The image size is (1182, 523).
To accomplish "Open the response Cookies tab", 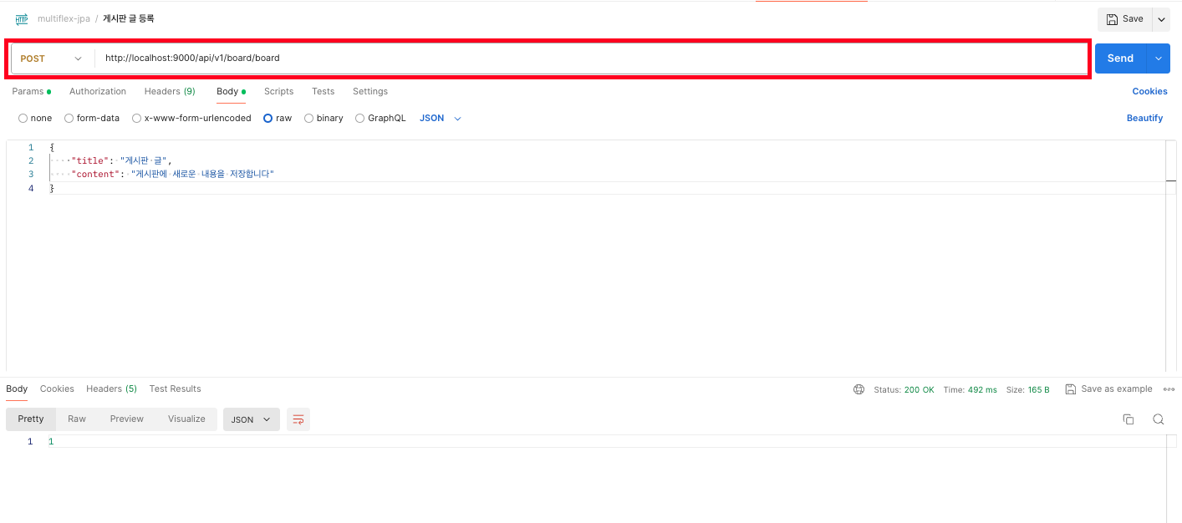I will point(57,389).
